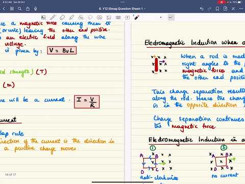Open the Y12 Elmag Question Sheet-1 title dropdown

(122, 9)
